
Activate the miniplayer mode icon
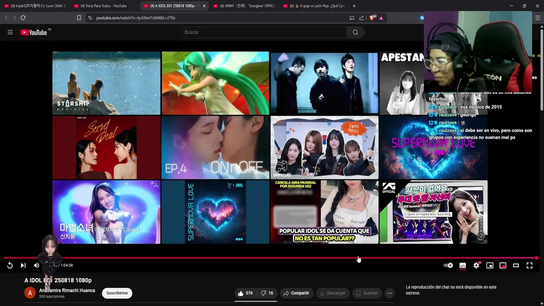pos(490,265)
